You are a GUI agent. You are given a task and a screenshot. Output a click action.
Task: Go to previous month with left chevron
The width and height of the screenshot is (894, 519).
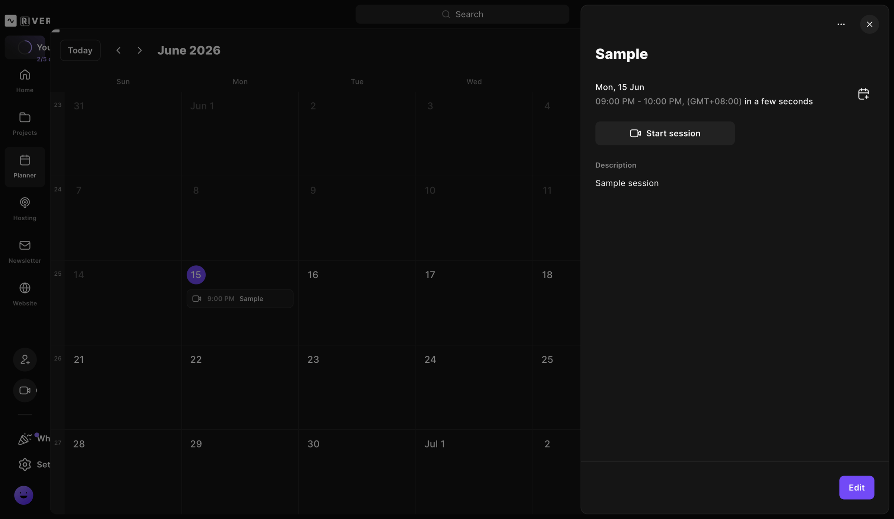(118, 50)
